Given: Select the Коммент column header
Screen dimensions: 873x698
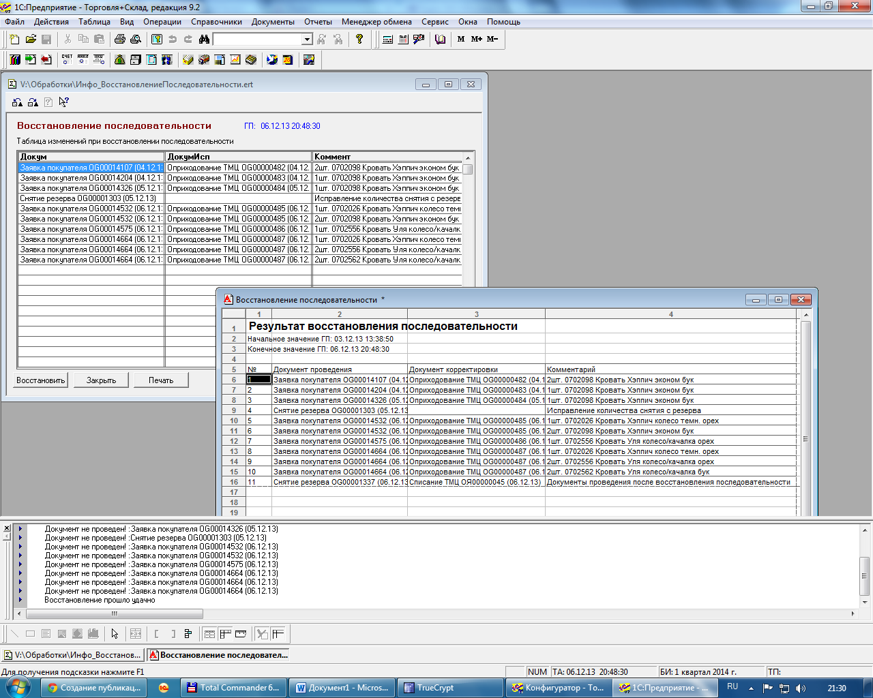Looking at the screenshot, I should point(387,157).
